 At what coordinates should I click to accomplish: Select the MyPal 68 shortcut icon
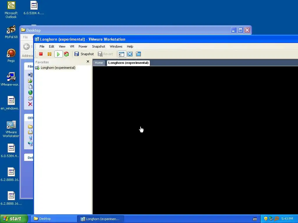(11, 32)
